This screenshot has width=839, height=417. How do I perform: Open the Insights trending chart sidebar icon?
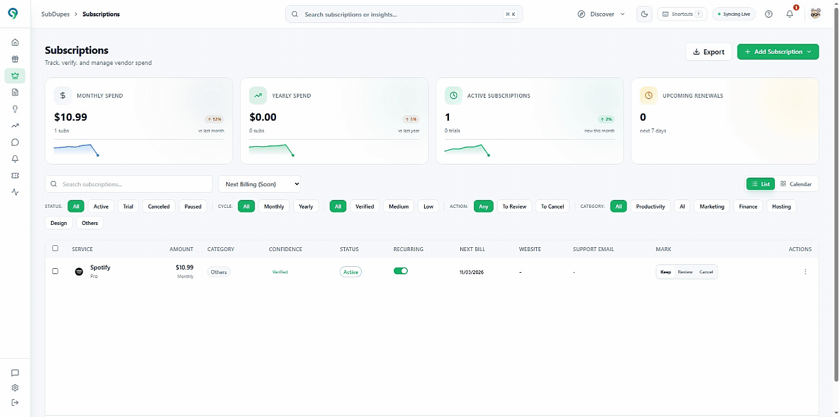[15, 125]
